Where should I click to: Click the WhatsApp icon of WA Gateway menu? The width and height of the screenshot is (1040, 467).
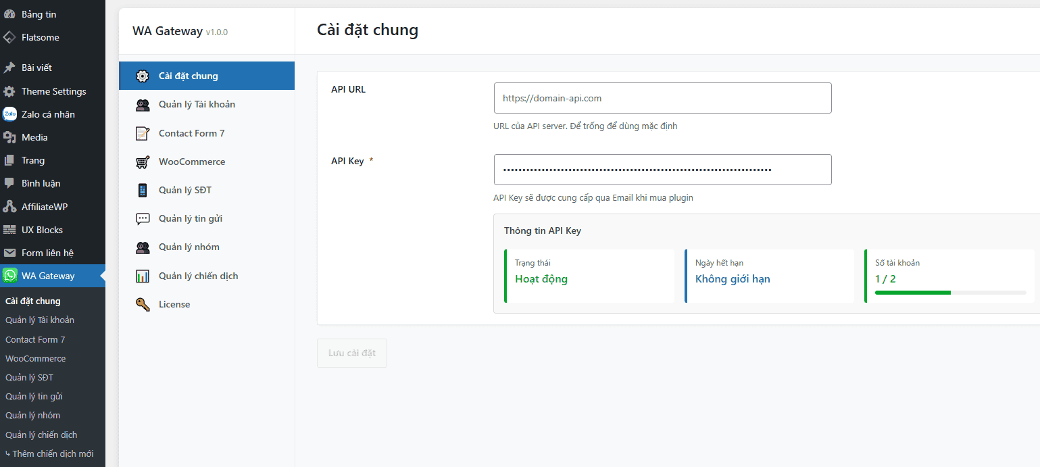(9, 276)
